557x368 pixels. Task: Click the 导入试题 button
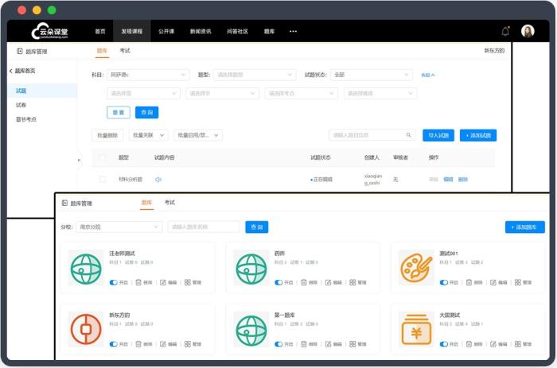point(438,135)
